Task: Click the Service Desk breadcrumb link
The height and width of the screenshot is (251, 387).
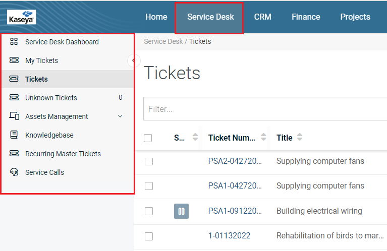Action: tap(163, 41)
